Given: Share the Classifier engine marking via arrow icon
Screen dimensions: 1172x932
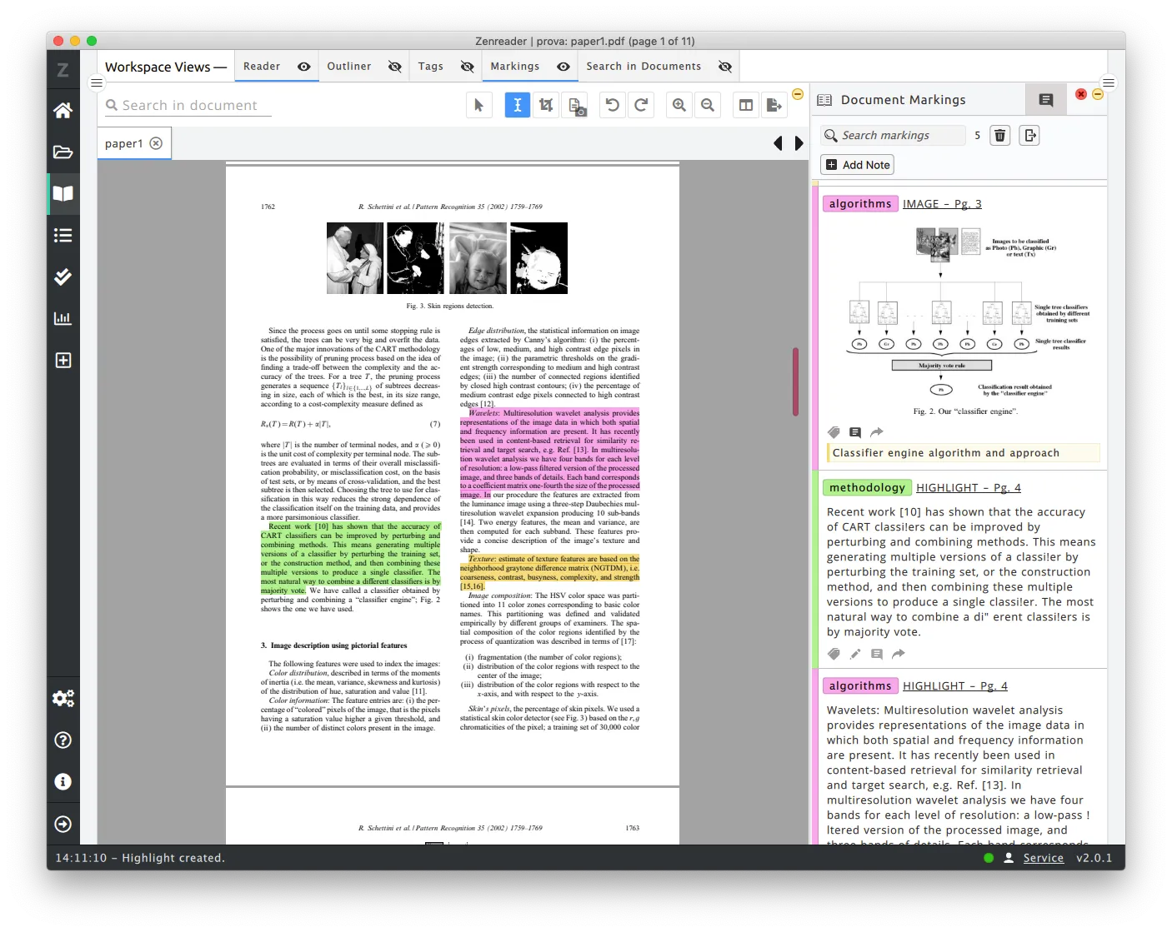Looking at the screenshot, I should (876, 432).
